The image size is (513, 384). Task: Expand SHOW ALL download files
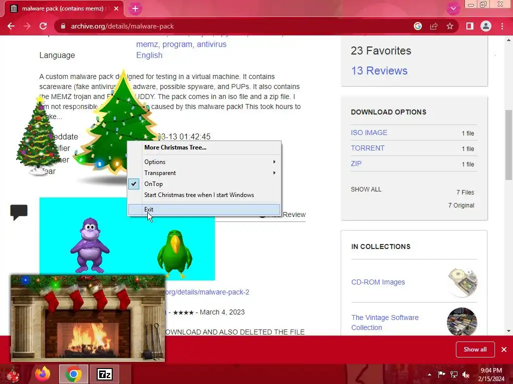(366, 189)
